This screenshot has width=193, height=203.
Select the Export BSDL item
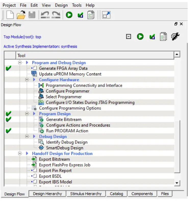pyautogui.click(x=50, y=176)
